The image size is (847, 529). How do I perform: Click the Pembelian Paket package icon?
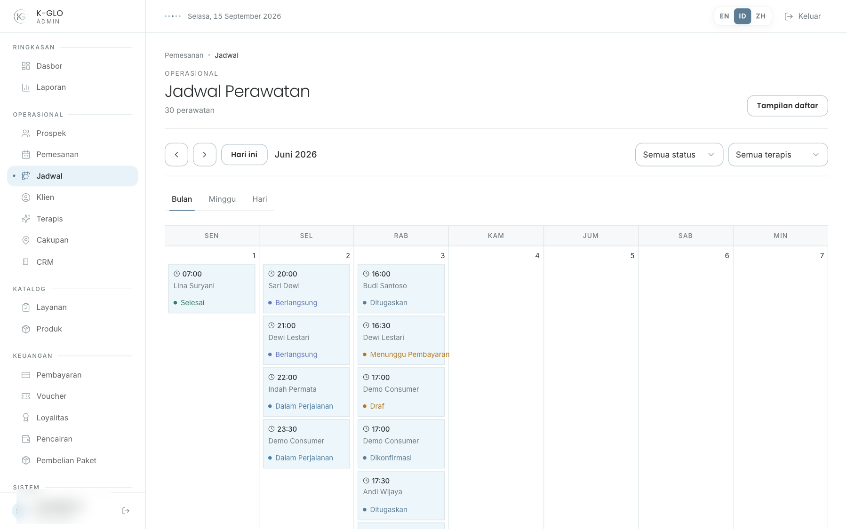point(26,460)
